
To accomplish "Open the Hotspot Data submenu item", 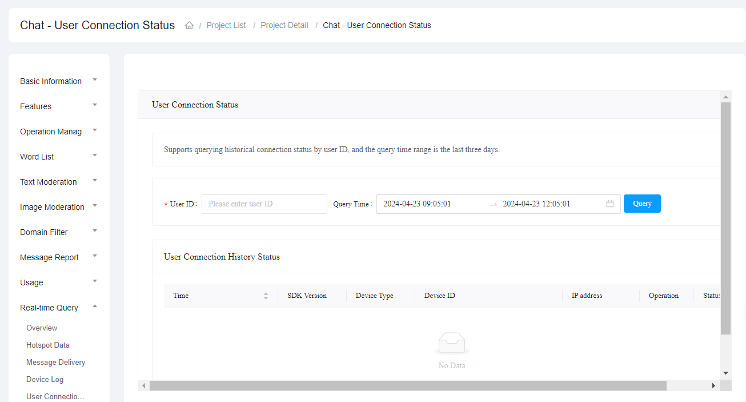I will tap(48, 345).
